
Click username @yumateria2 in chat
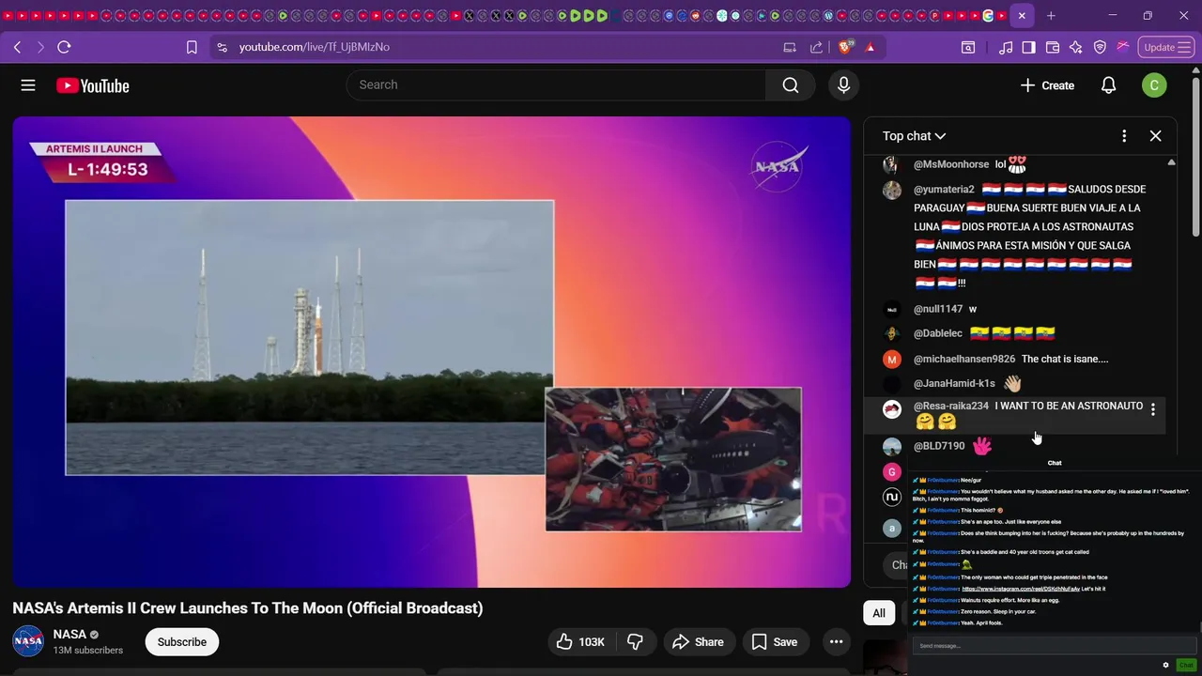pyautogui.click(x=944, y=190)
